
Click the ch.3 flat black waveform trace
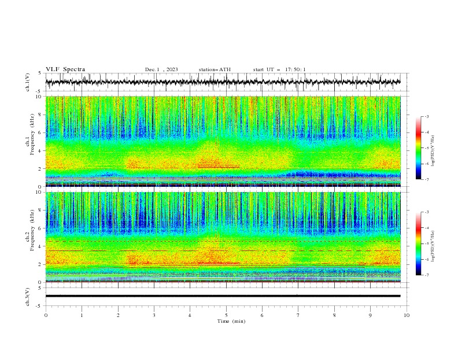pos(223,296)
